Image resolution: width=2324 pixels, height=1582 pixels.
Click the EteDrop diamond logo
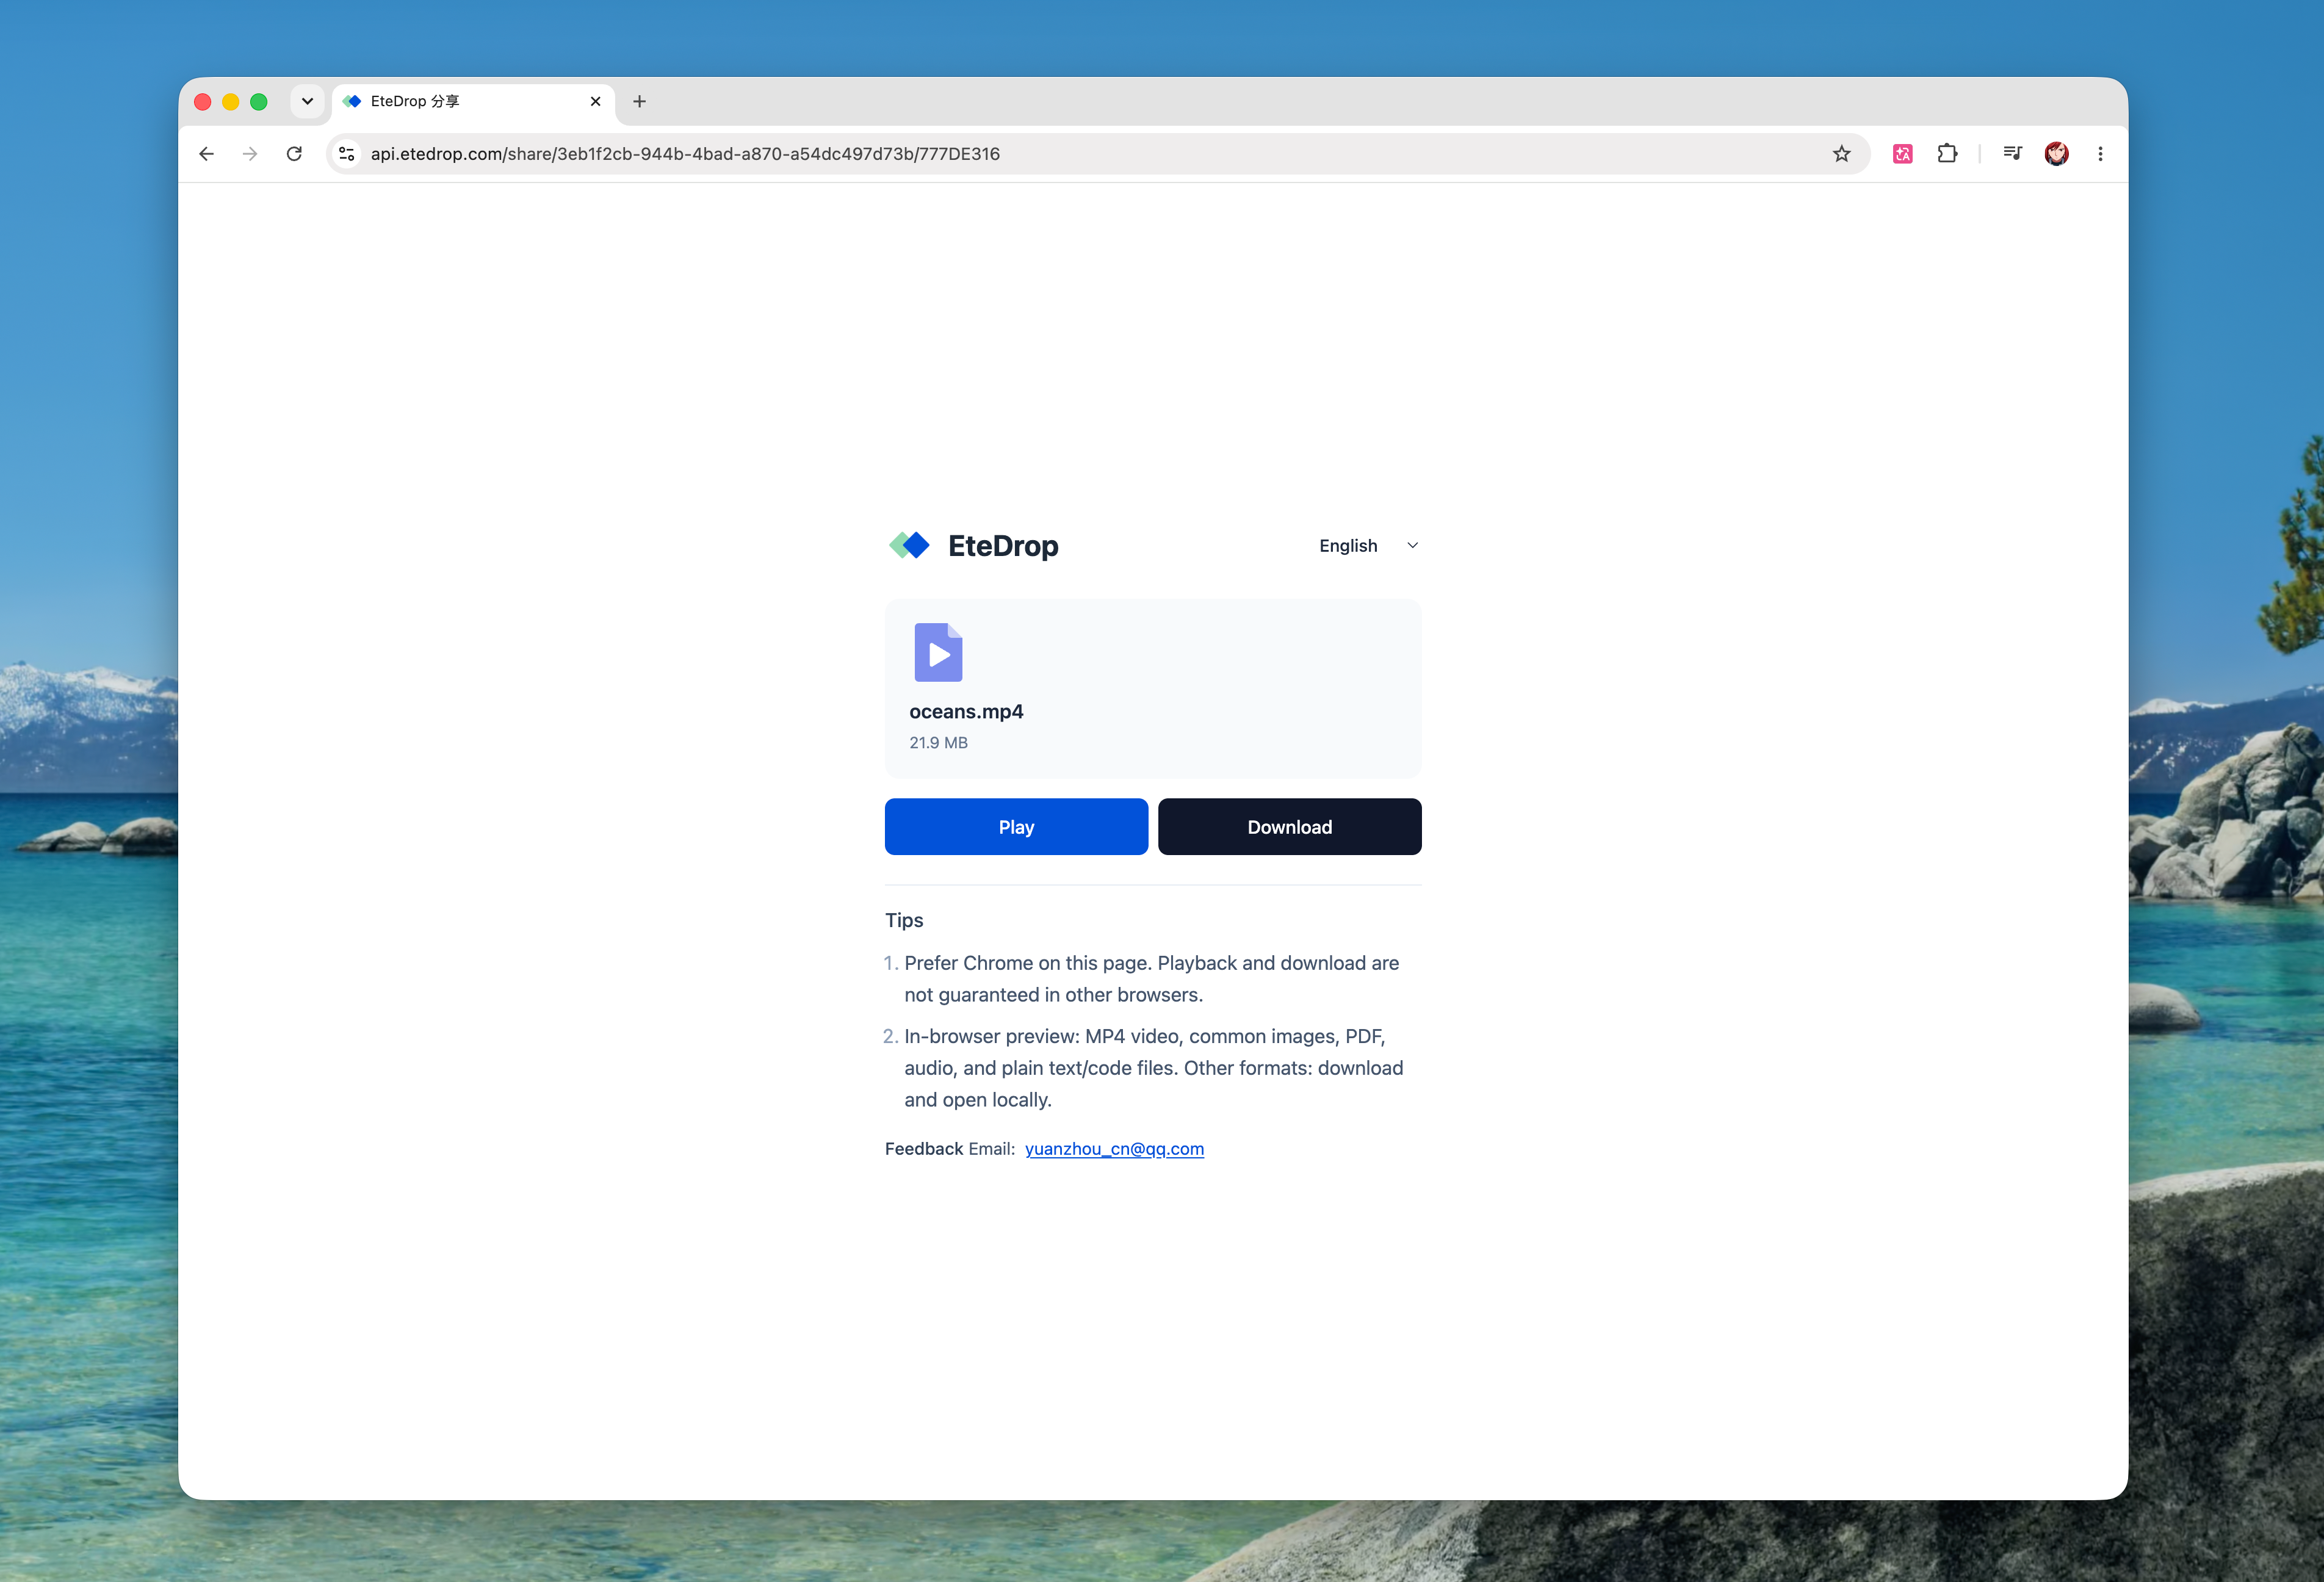909,545
